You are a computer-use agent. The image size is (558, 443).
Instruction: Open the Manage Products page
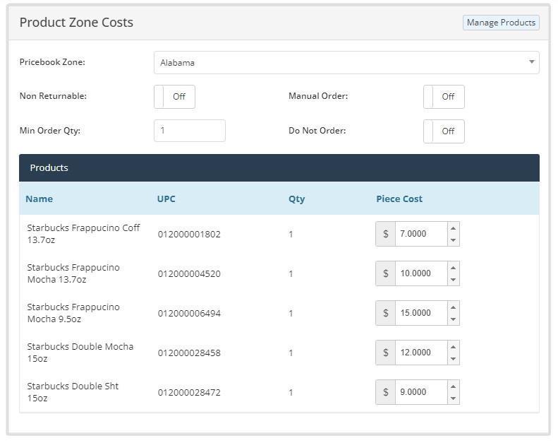pyautogui.click(x=501, y=23)
